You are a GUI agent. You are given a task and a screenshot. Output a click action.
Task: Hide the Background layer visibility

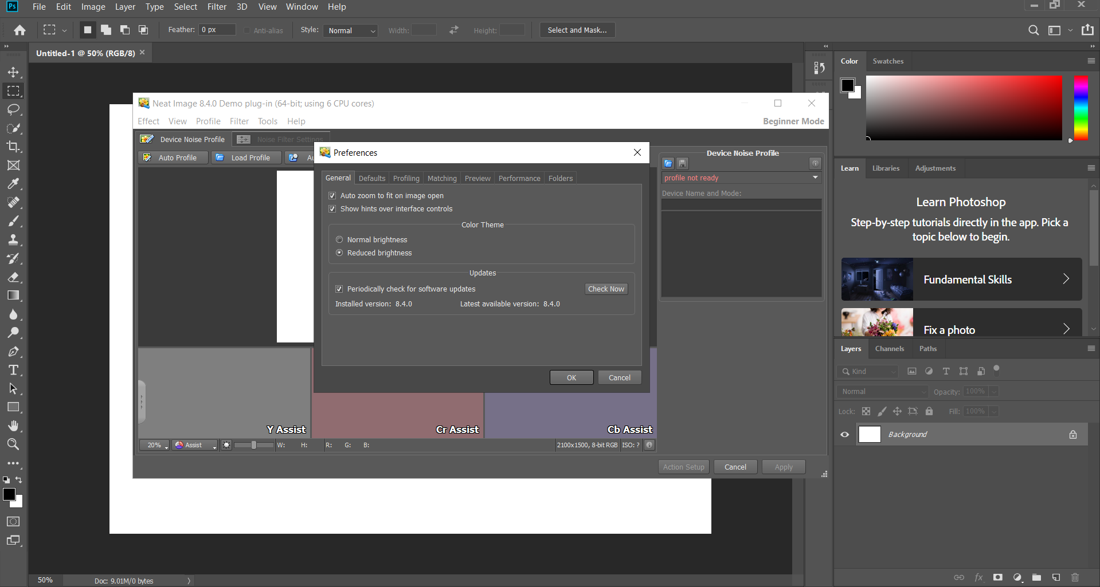point(845,435)
